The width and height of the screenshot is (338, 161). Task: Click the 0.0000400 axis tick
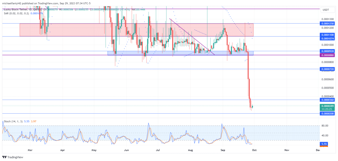coord(327,96)
